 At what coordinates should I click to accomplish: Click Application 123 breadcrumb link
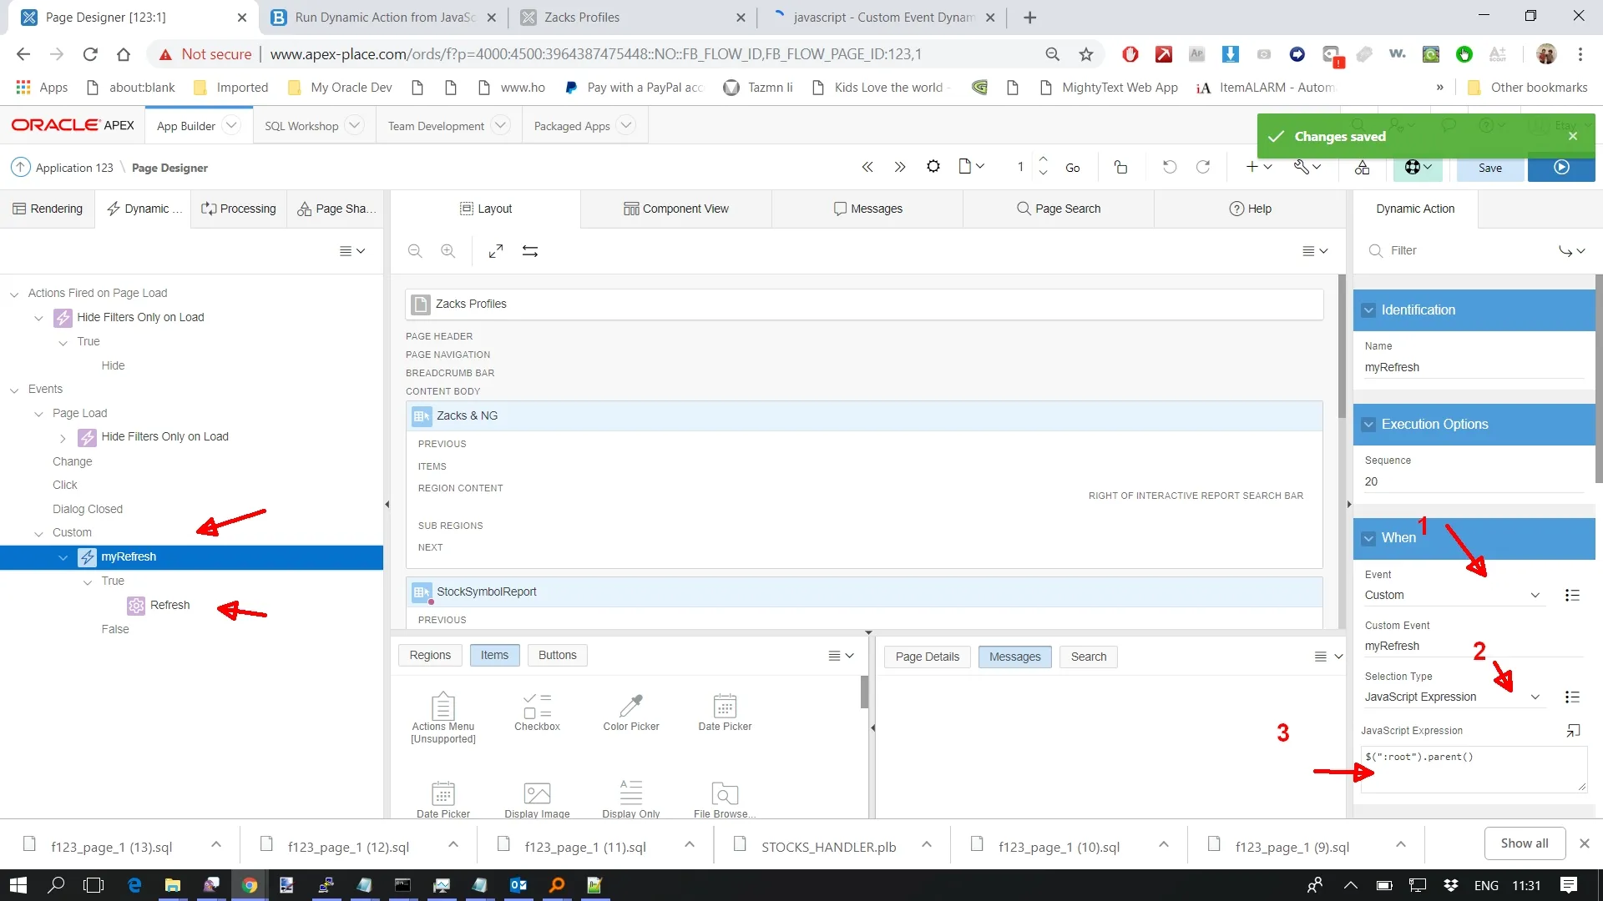[74, 168]
